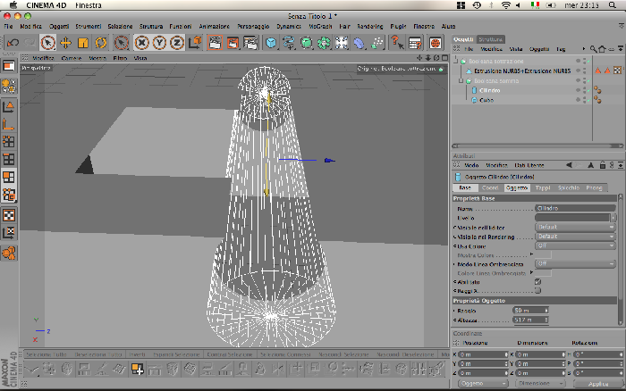The image size is (626, 391).
Task: Click the Cube primitive object icon
Action: coord(271,43)
